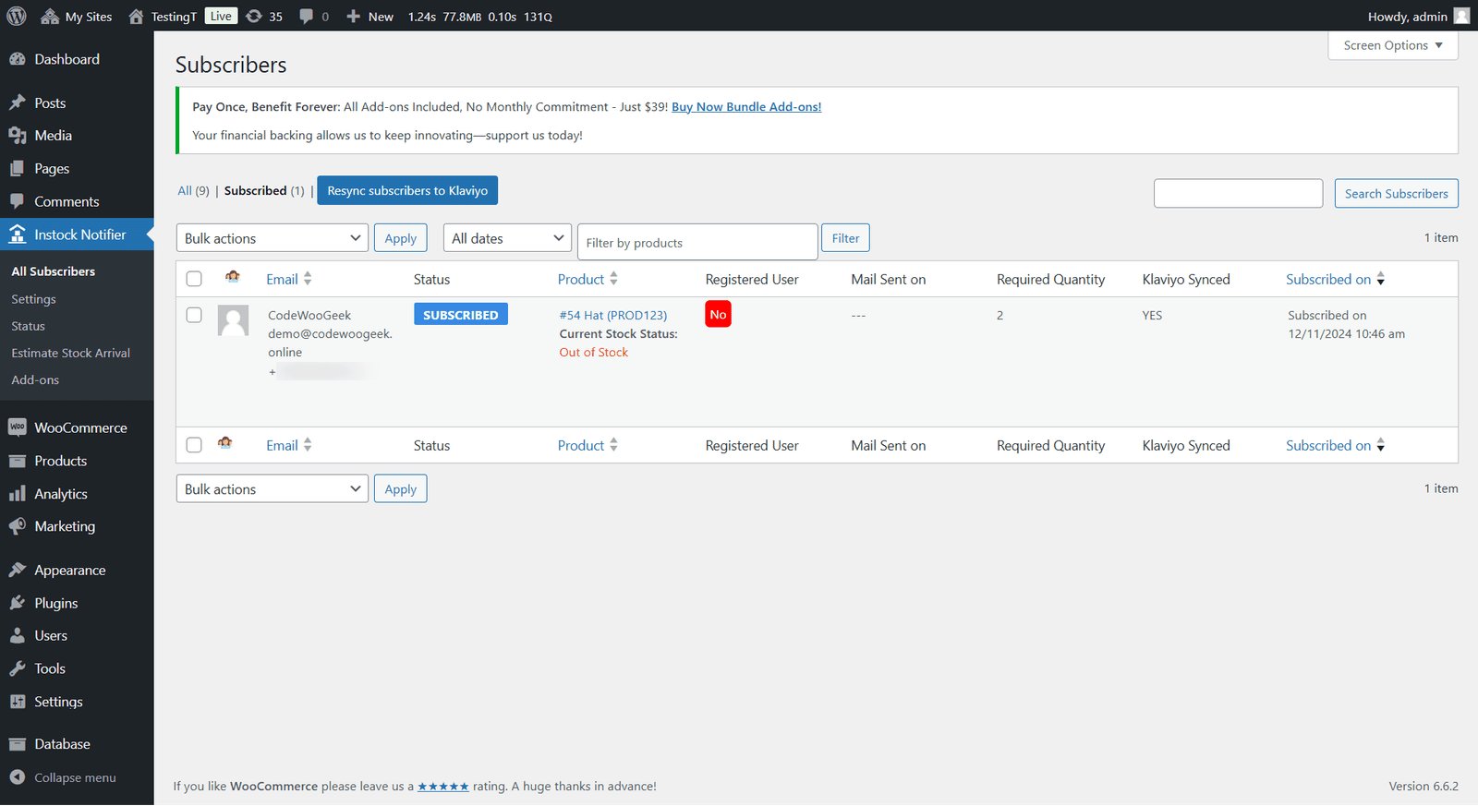The height and width of the screenshot is (806, 1478).
Task: Open the top Bulk actions dropdown
Action: (272, 238)
